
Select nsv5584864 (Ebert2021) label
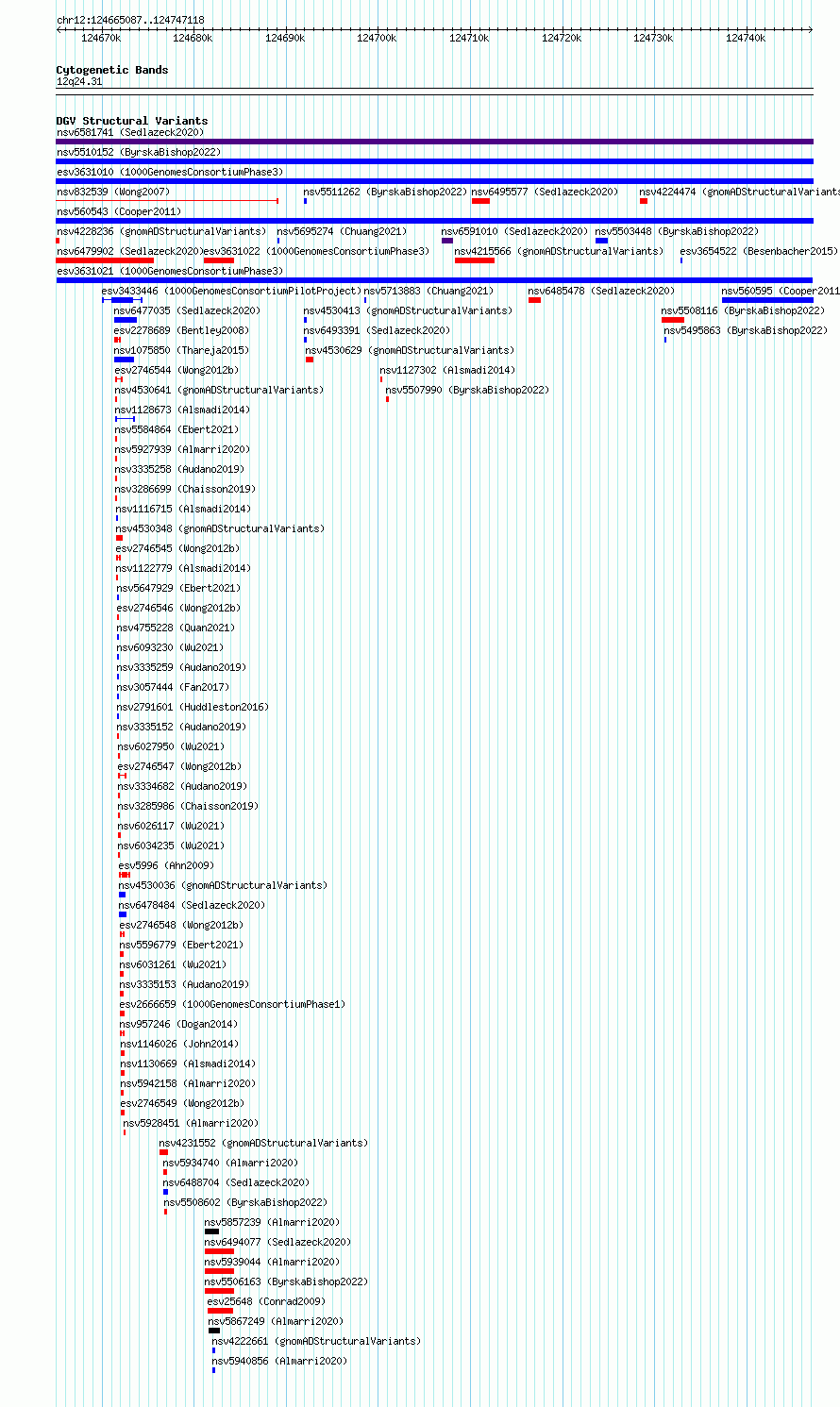[x=176, y=429]
